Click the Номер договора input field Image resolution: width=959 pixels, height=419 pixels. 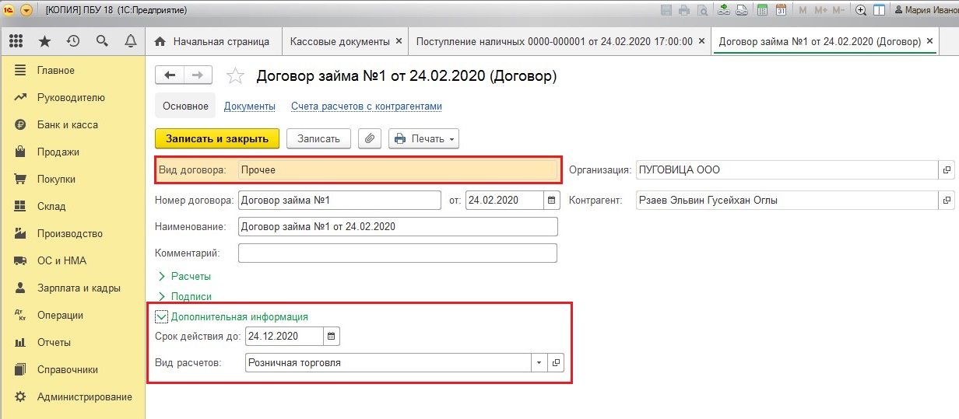[x=339, y=201]
